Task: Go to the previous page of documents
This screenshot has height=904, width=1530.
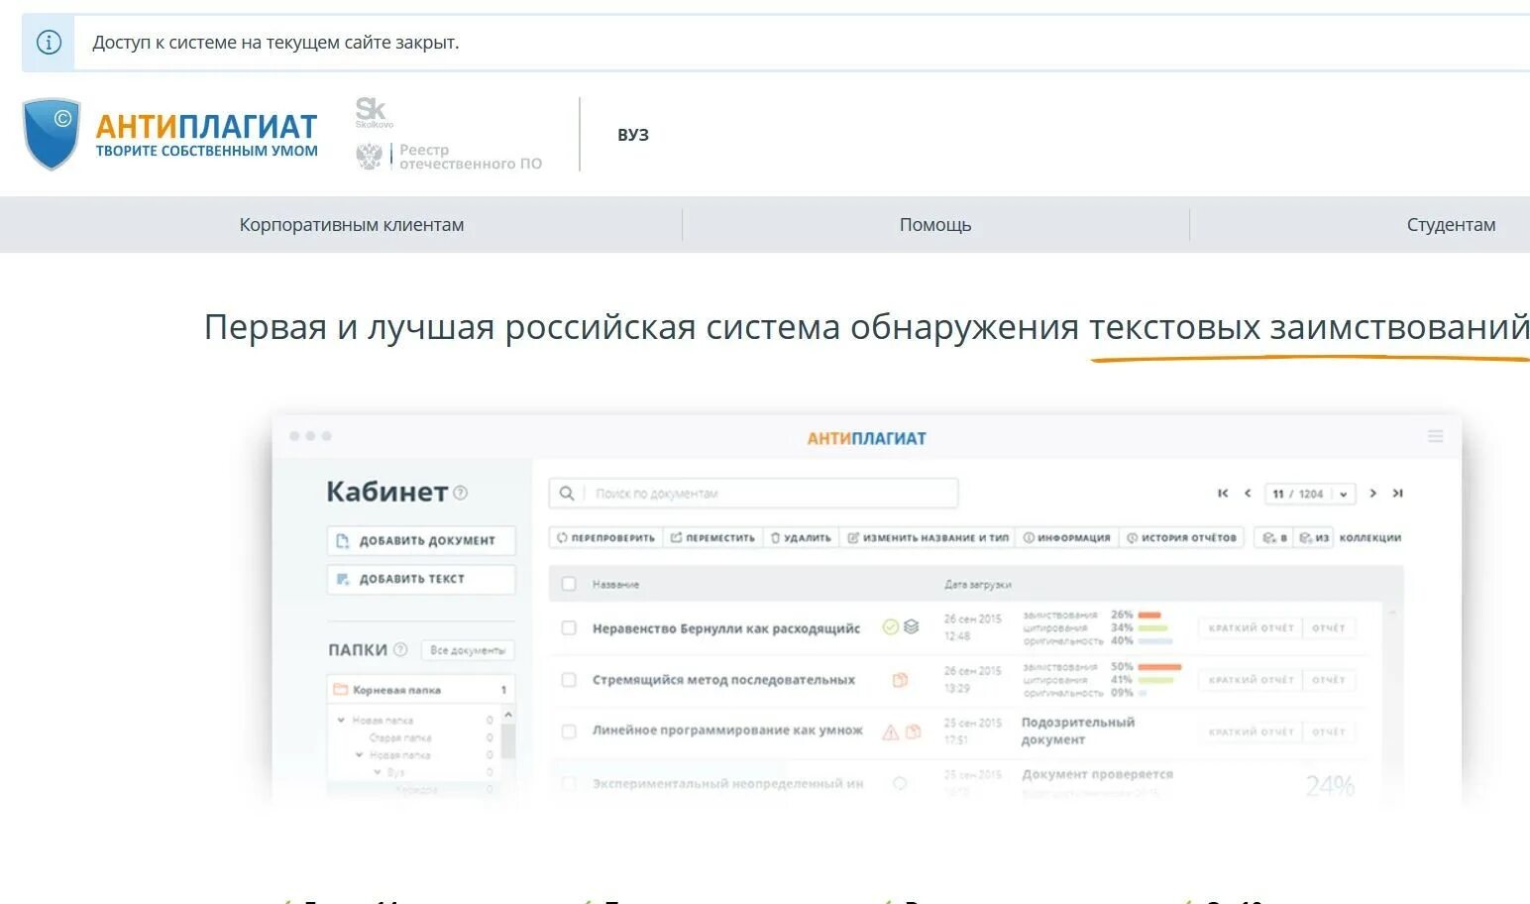Action: coord(1248,493)
